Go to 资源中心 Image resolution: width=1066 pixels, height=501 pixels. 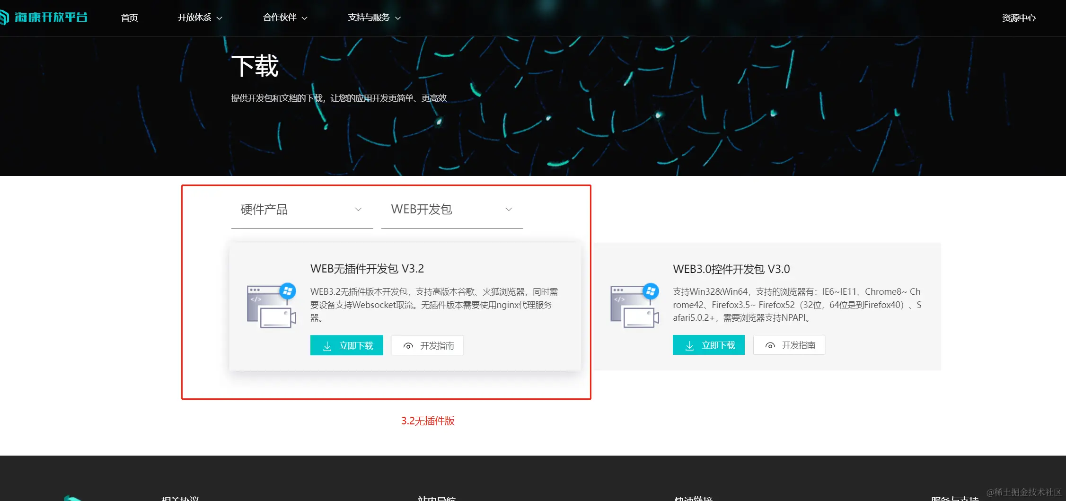tap(1019, 18)
